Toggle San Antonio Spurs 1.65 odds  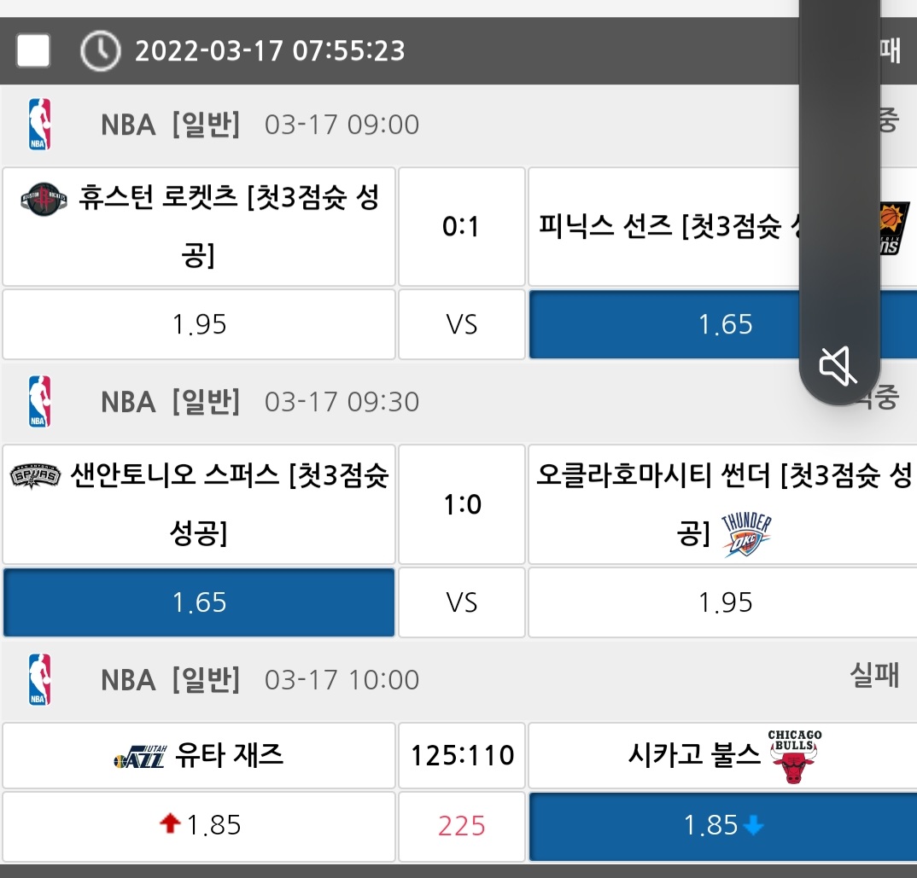(199, 602)
